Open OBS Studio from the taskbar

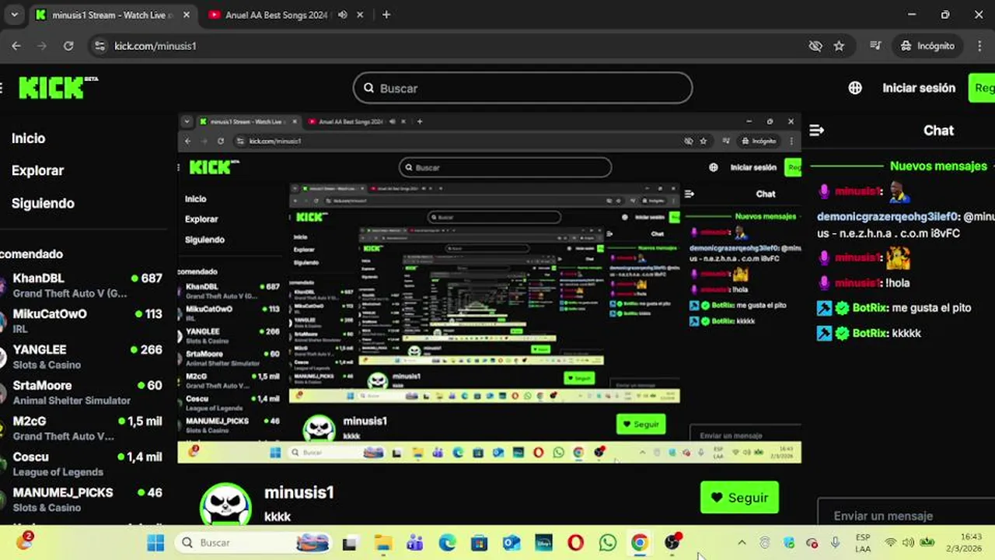(672, 542)
